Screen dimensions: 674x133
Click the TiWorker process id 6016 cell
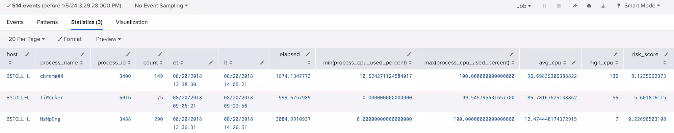pos(125,98)
